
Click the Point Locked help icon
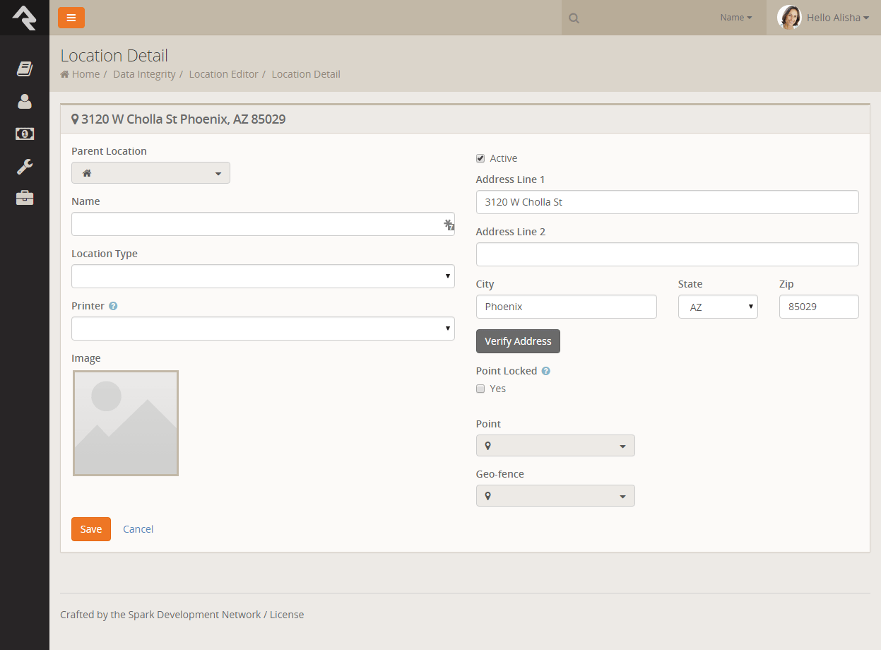coord(545,371)
